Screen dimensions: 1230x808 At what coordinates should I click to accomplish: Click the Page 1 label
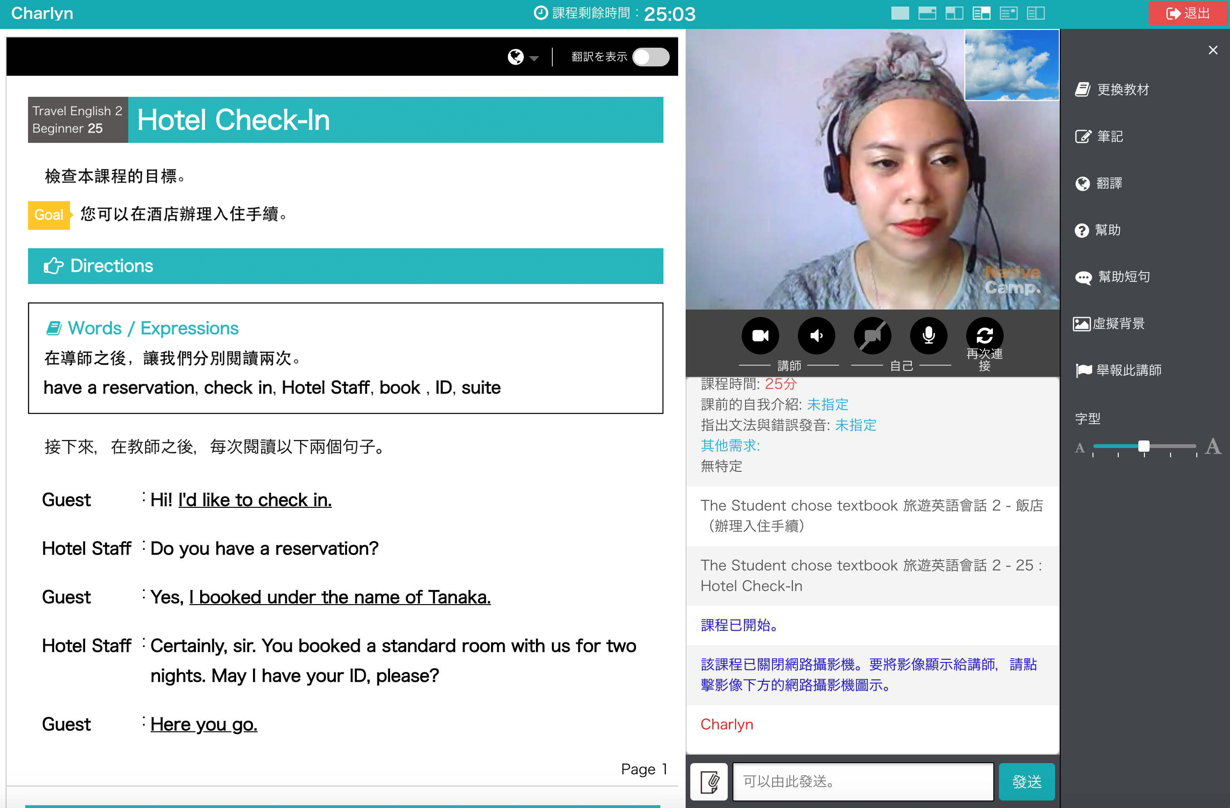tap(644, 769)
